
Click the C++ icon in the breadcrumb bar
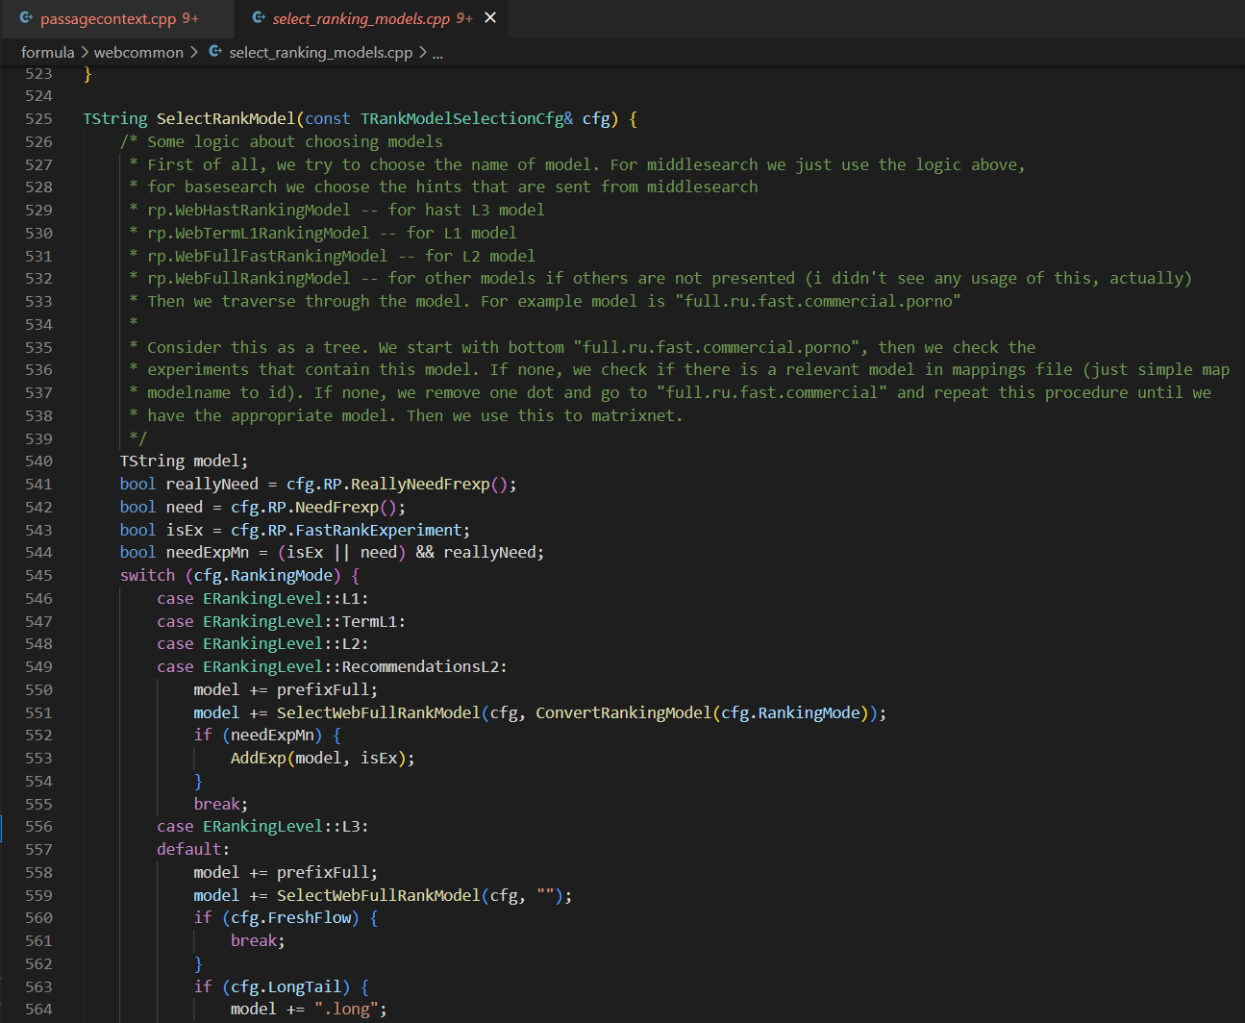[x=214, y=52]
